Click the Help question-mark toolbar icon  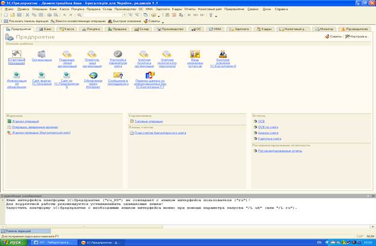(x=153, y=15)
